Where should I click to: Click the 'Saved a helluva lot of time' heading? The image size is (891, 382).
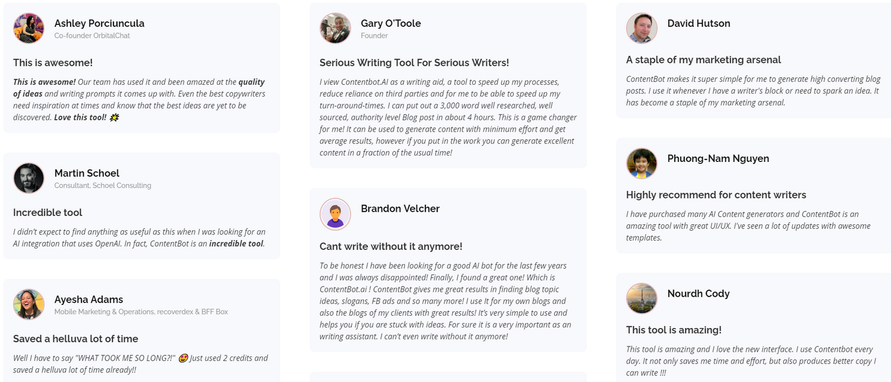75,339
